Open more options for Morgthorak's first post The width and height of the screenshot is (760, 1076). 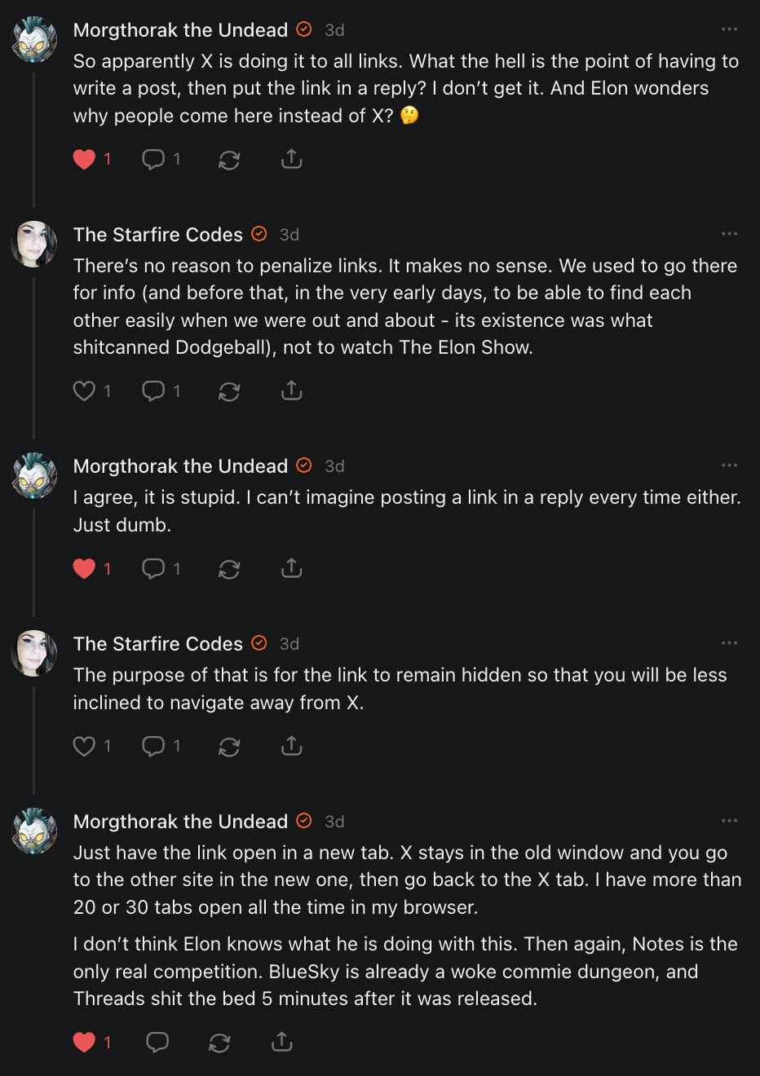click(x=729, y=29)
